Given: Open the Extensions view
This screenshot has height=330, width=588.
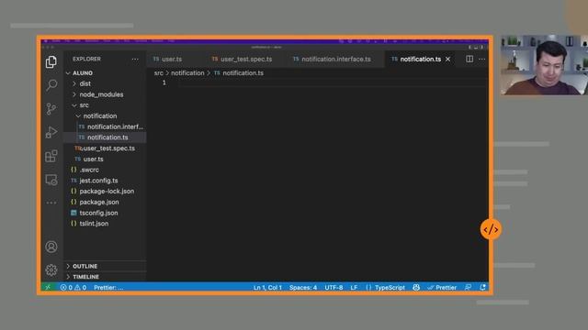Looking at the screenshot, I should point(51,156).
